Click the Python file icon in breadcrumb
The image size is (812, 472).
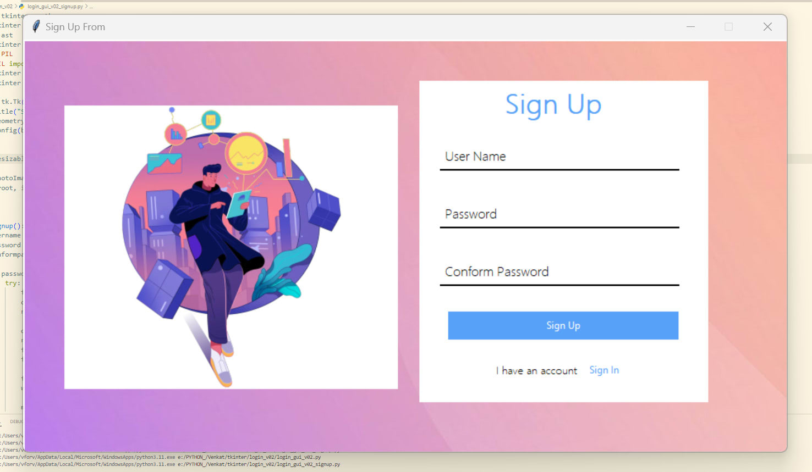point(22,7)
